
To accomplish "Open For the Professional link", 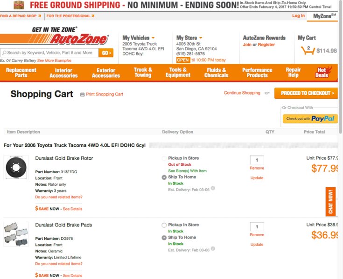I will click(x=70, y=16).
